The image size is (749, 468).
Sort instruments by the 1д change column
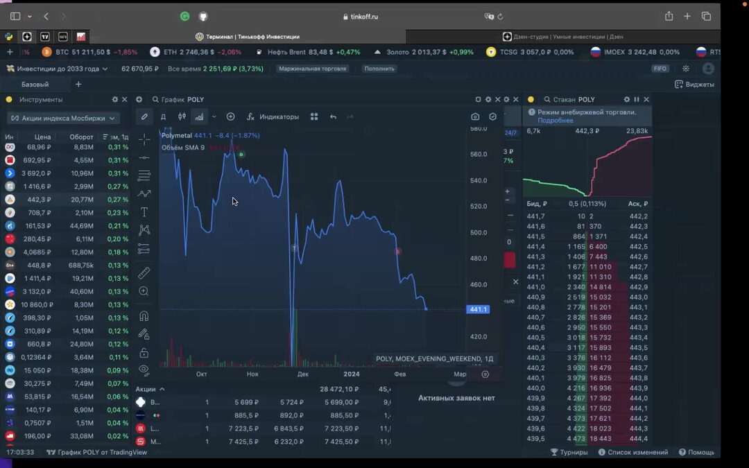(116, 137)
